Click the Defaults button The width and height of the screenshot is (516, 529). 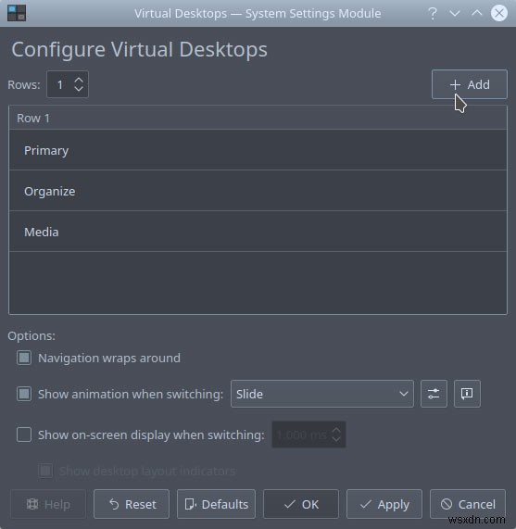click(x=216, y=504)
